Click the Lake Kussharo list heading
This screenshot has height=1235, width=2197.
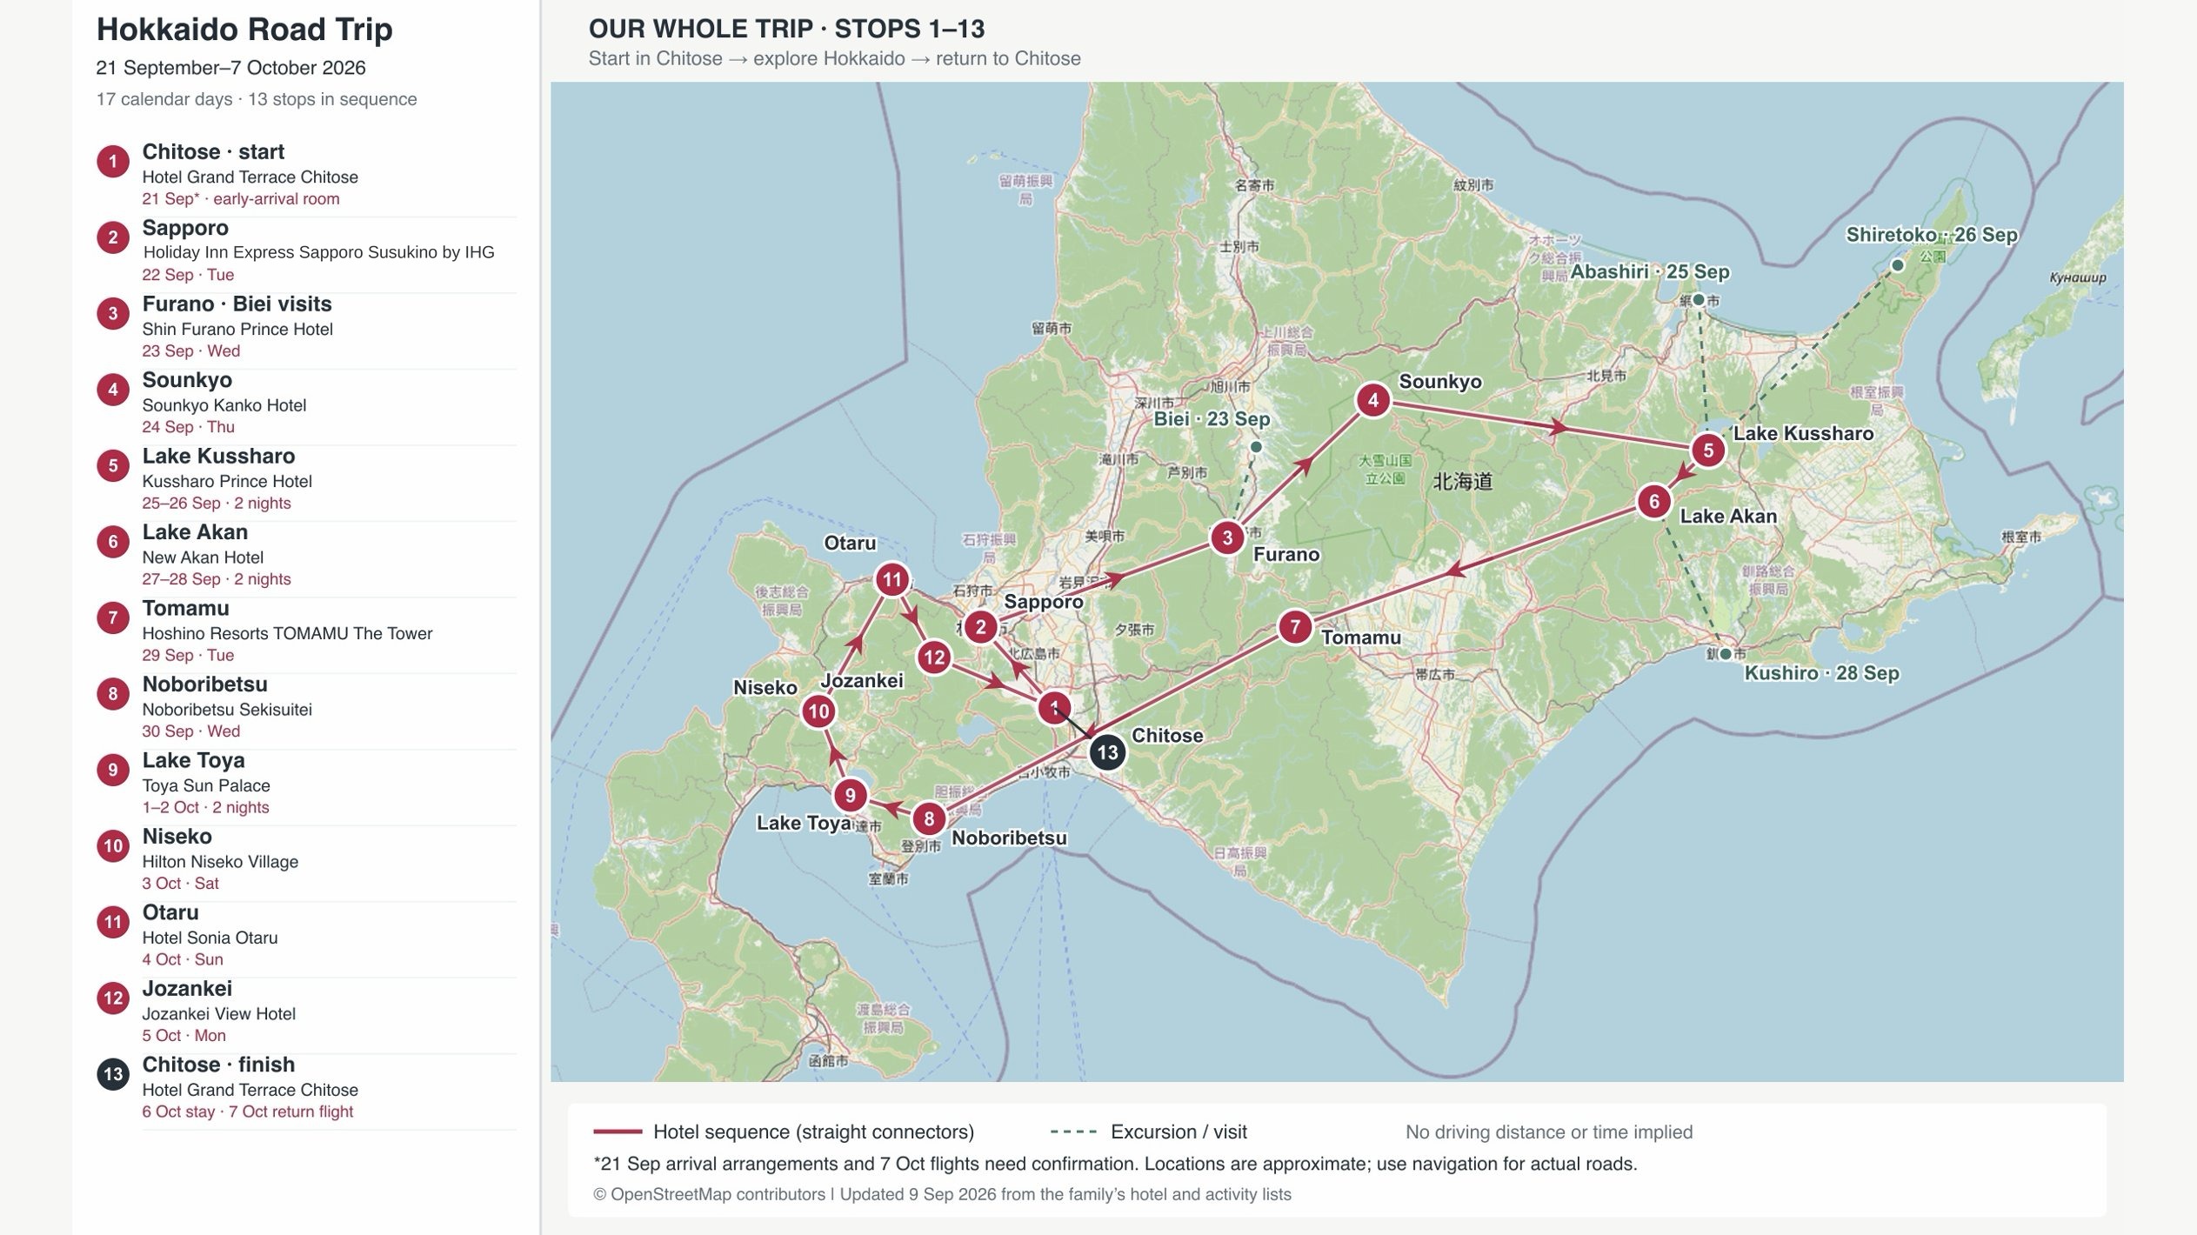point(218,456)
